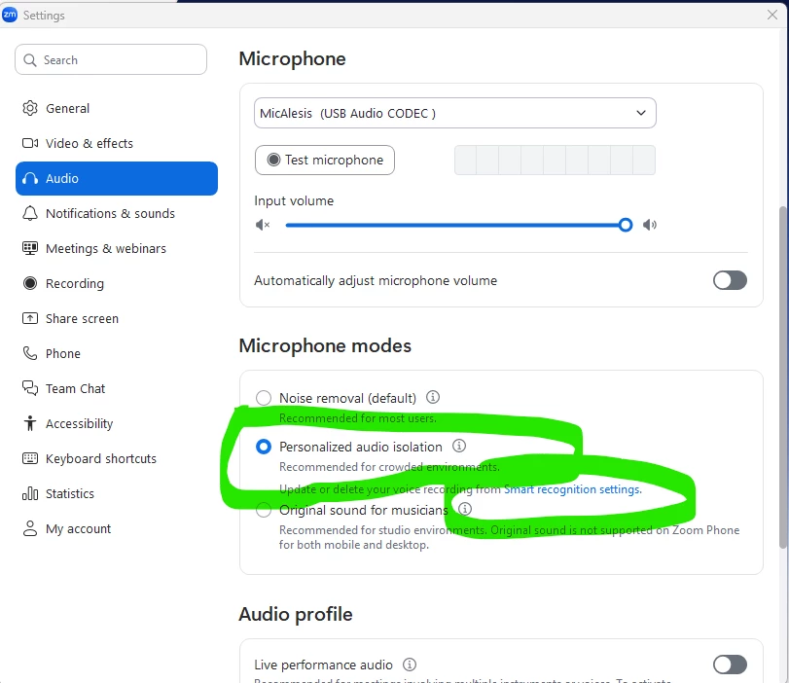Image resolution: width=789 pixels, height=683 pixels.
Task: Click info icon next to Personalized audio isolation
Action: pos(459,446)
